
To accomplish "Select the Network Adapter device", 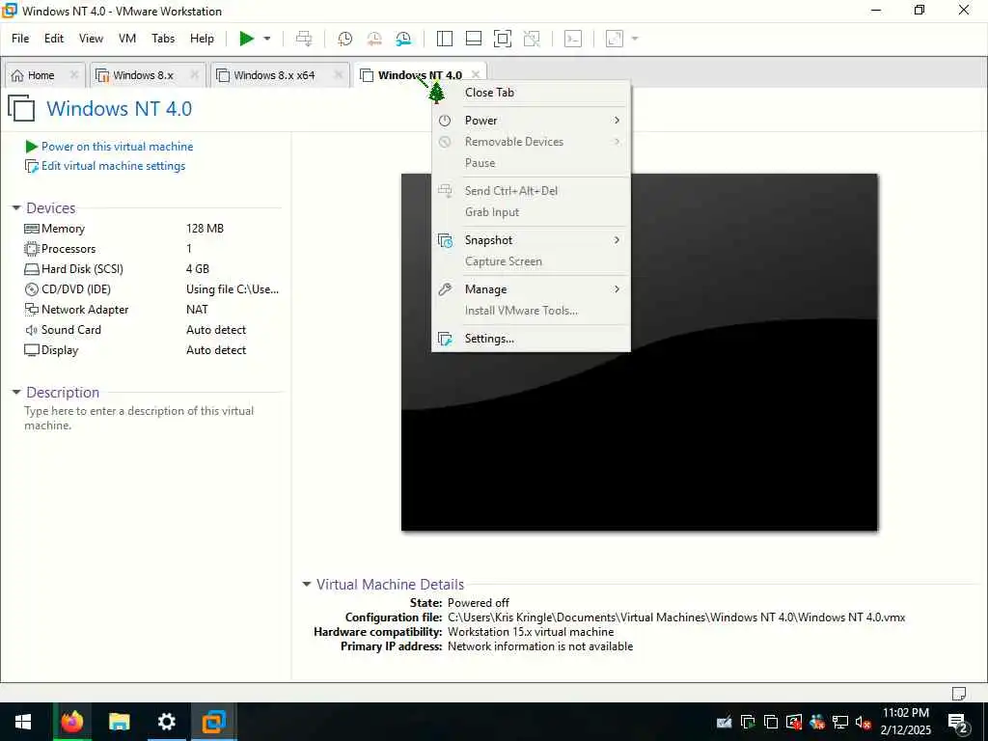I will pyautogui.click(x=151, y=310).
